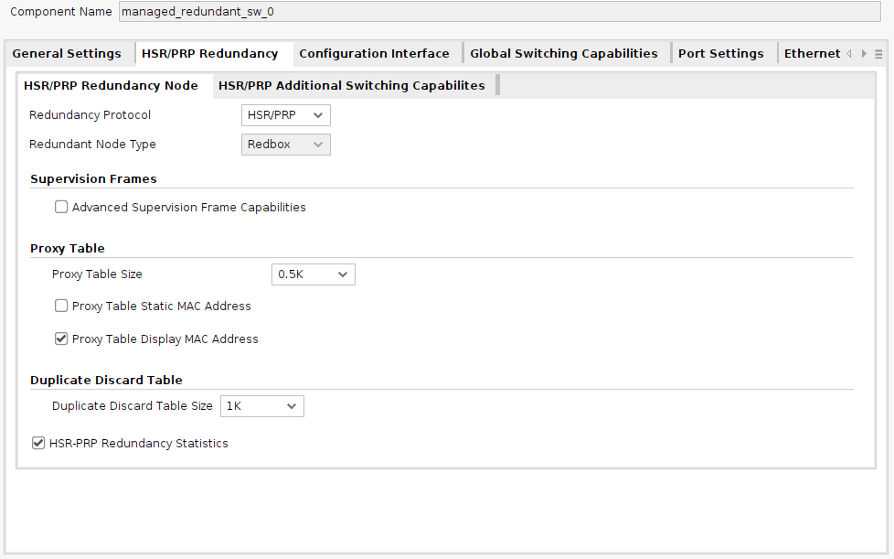Viewport: 894px width, 559px height.
Task: Uncheck Proxy Table Display MAC Address
Action: tap(61, 339)
